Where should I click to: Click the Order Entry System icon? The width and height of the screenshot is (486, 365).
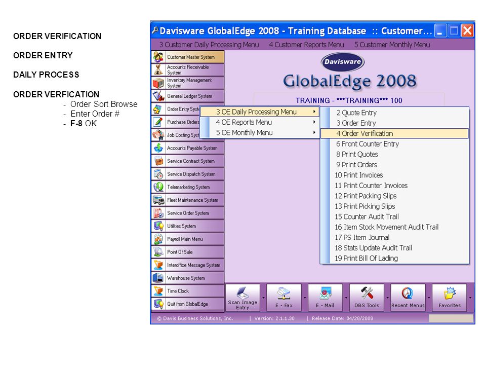(x=158, y=109)
